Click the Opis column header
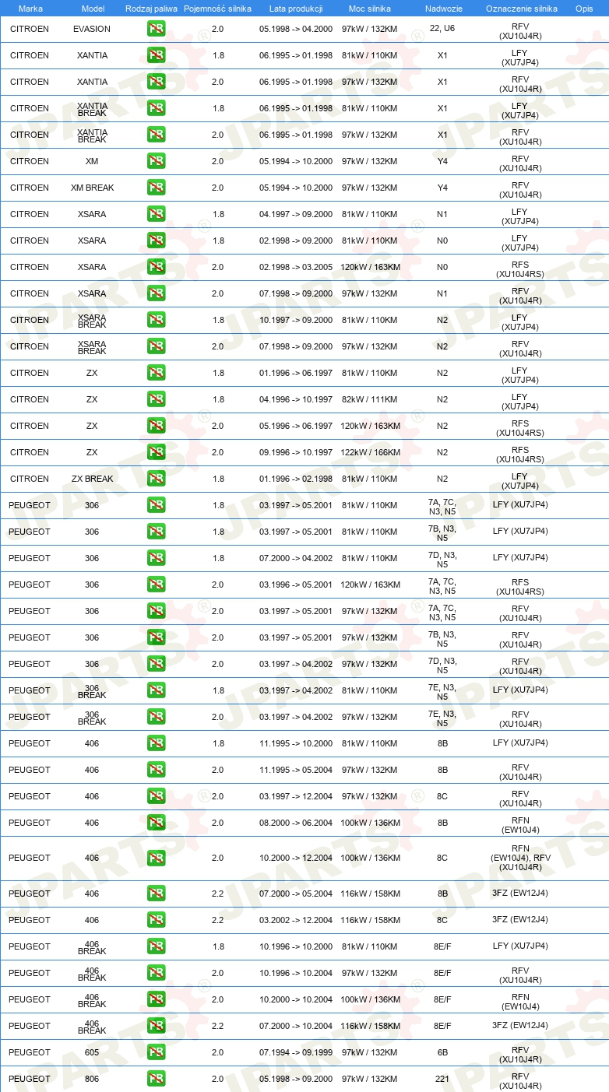Image resolution: width=609 pixels, height=1092 pixels. coord(584,9)
